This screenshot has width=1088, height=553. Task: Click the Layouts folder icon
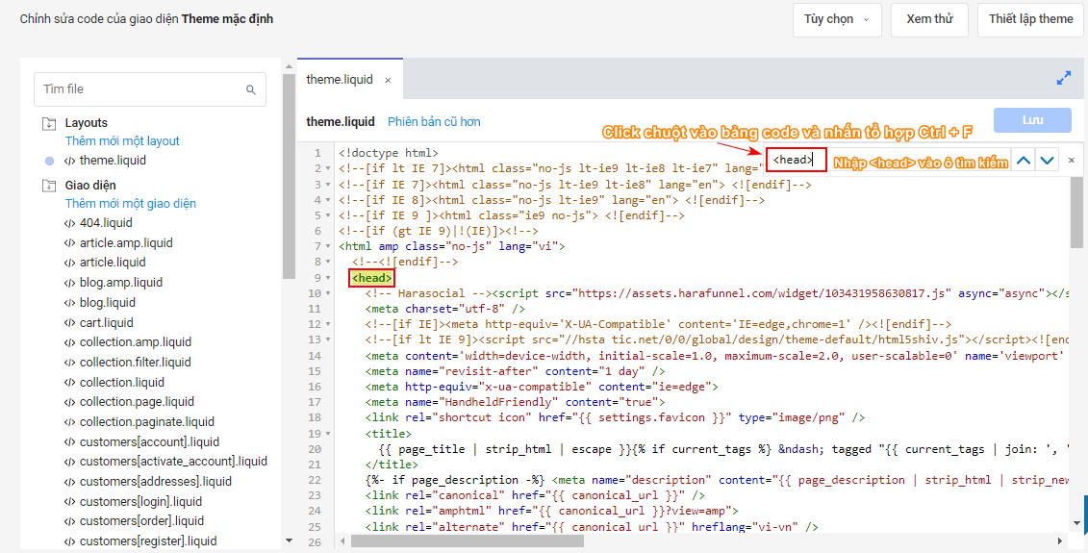click(49, 123)
